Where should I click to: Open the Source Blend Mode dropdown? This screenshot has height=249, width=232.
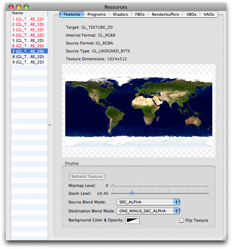(148, 202)
